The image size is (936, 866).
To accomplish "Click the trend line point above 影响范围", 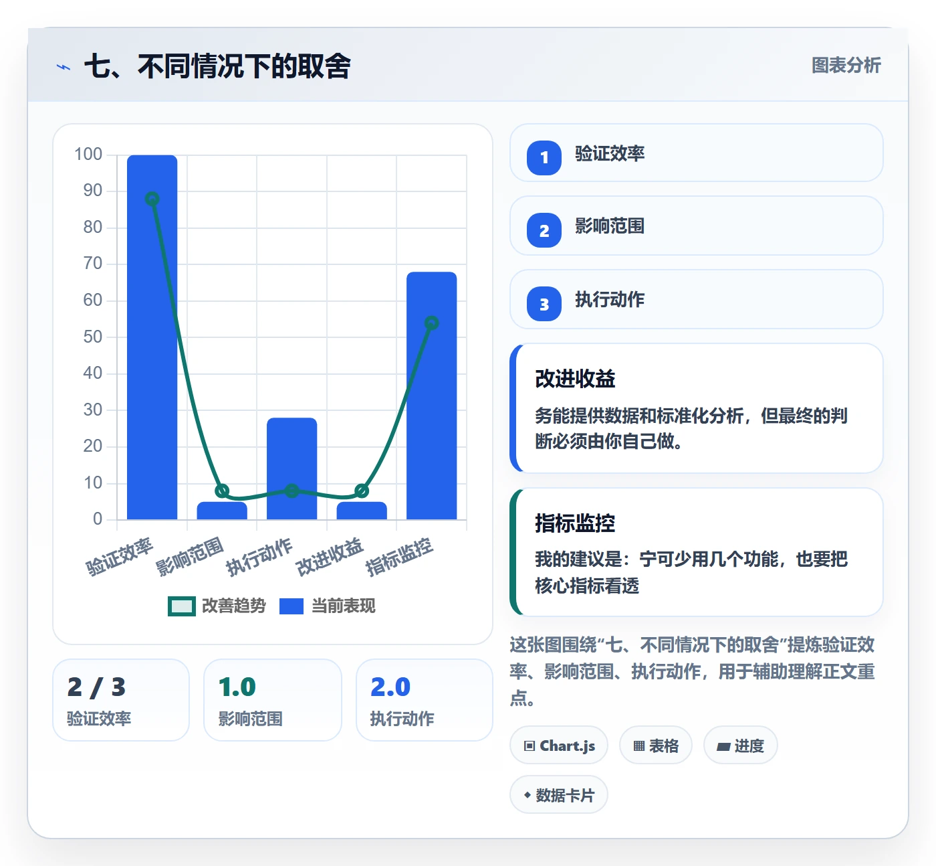I will point(222,491).
